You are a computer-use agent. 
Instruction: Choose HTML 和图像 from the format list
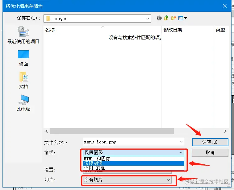click(x=134, y=159)
